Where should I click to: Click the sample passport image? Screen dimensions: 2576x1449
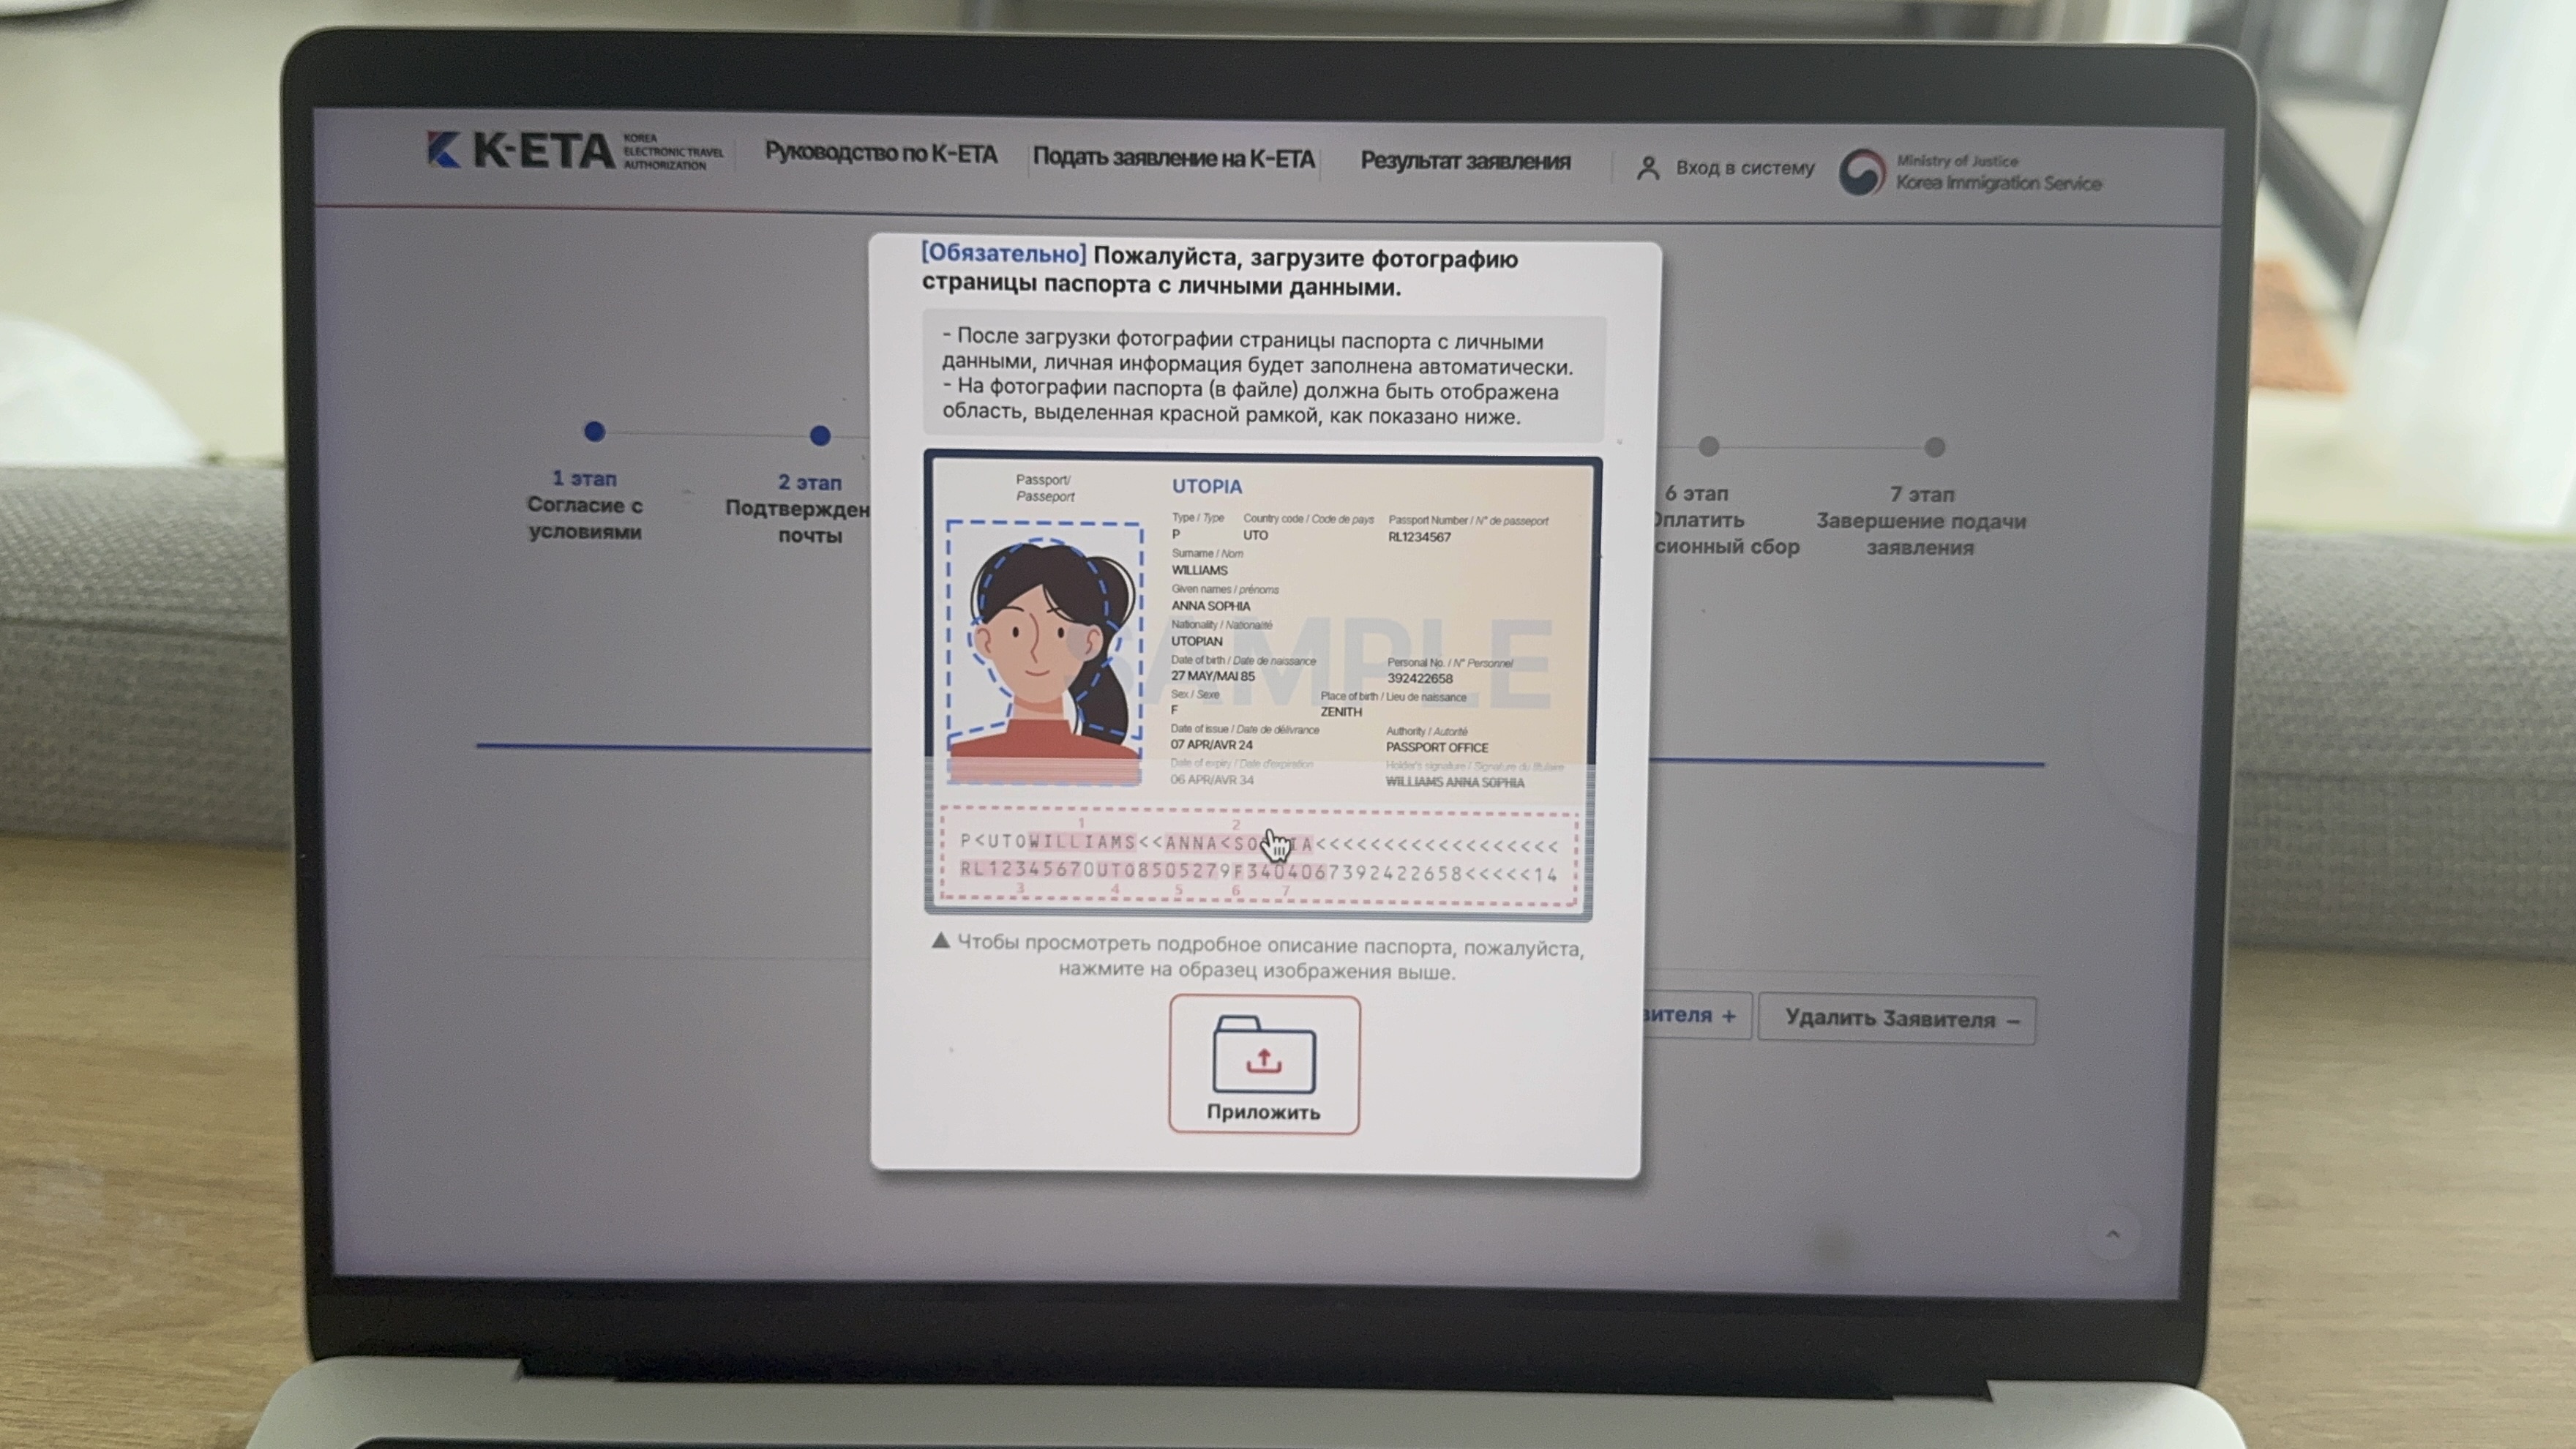click(1262, 685)
